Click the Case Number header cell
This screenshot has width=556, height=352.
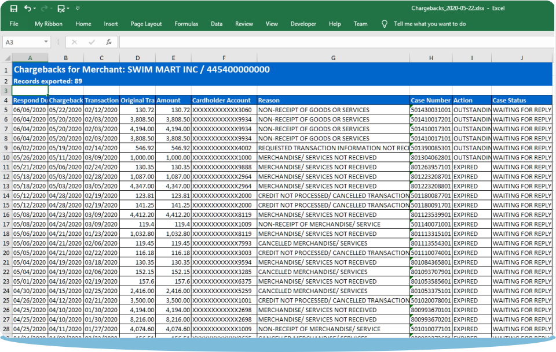pos(431,101)
